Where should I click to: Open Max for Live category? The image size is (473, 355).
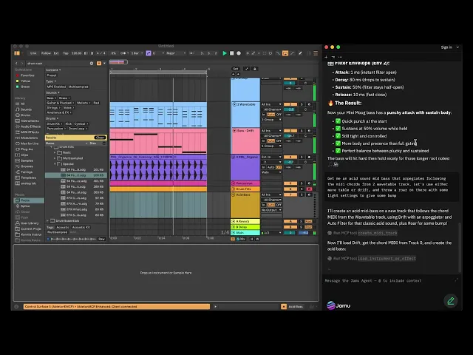tap(30, 143)
